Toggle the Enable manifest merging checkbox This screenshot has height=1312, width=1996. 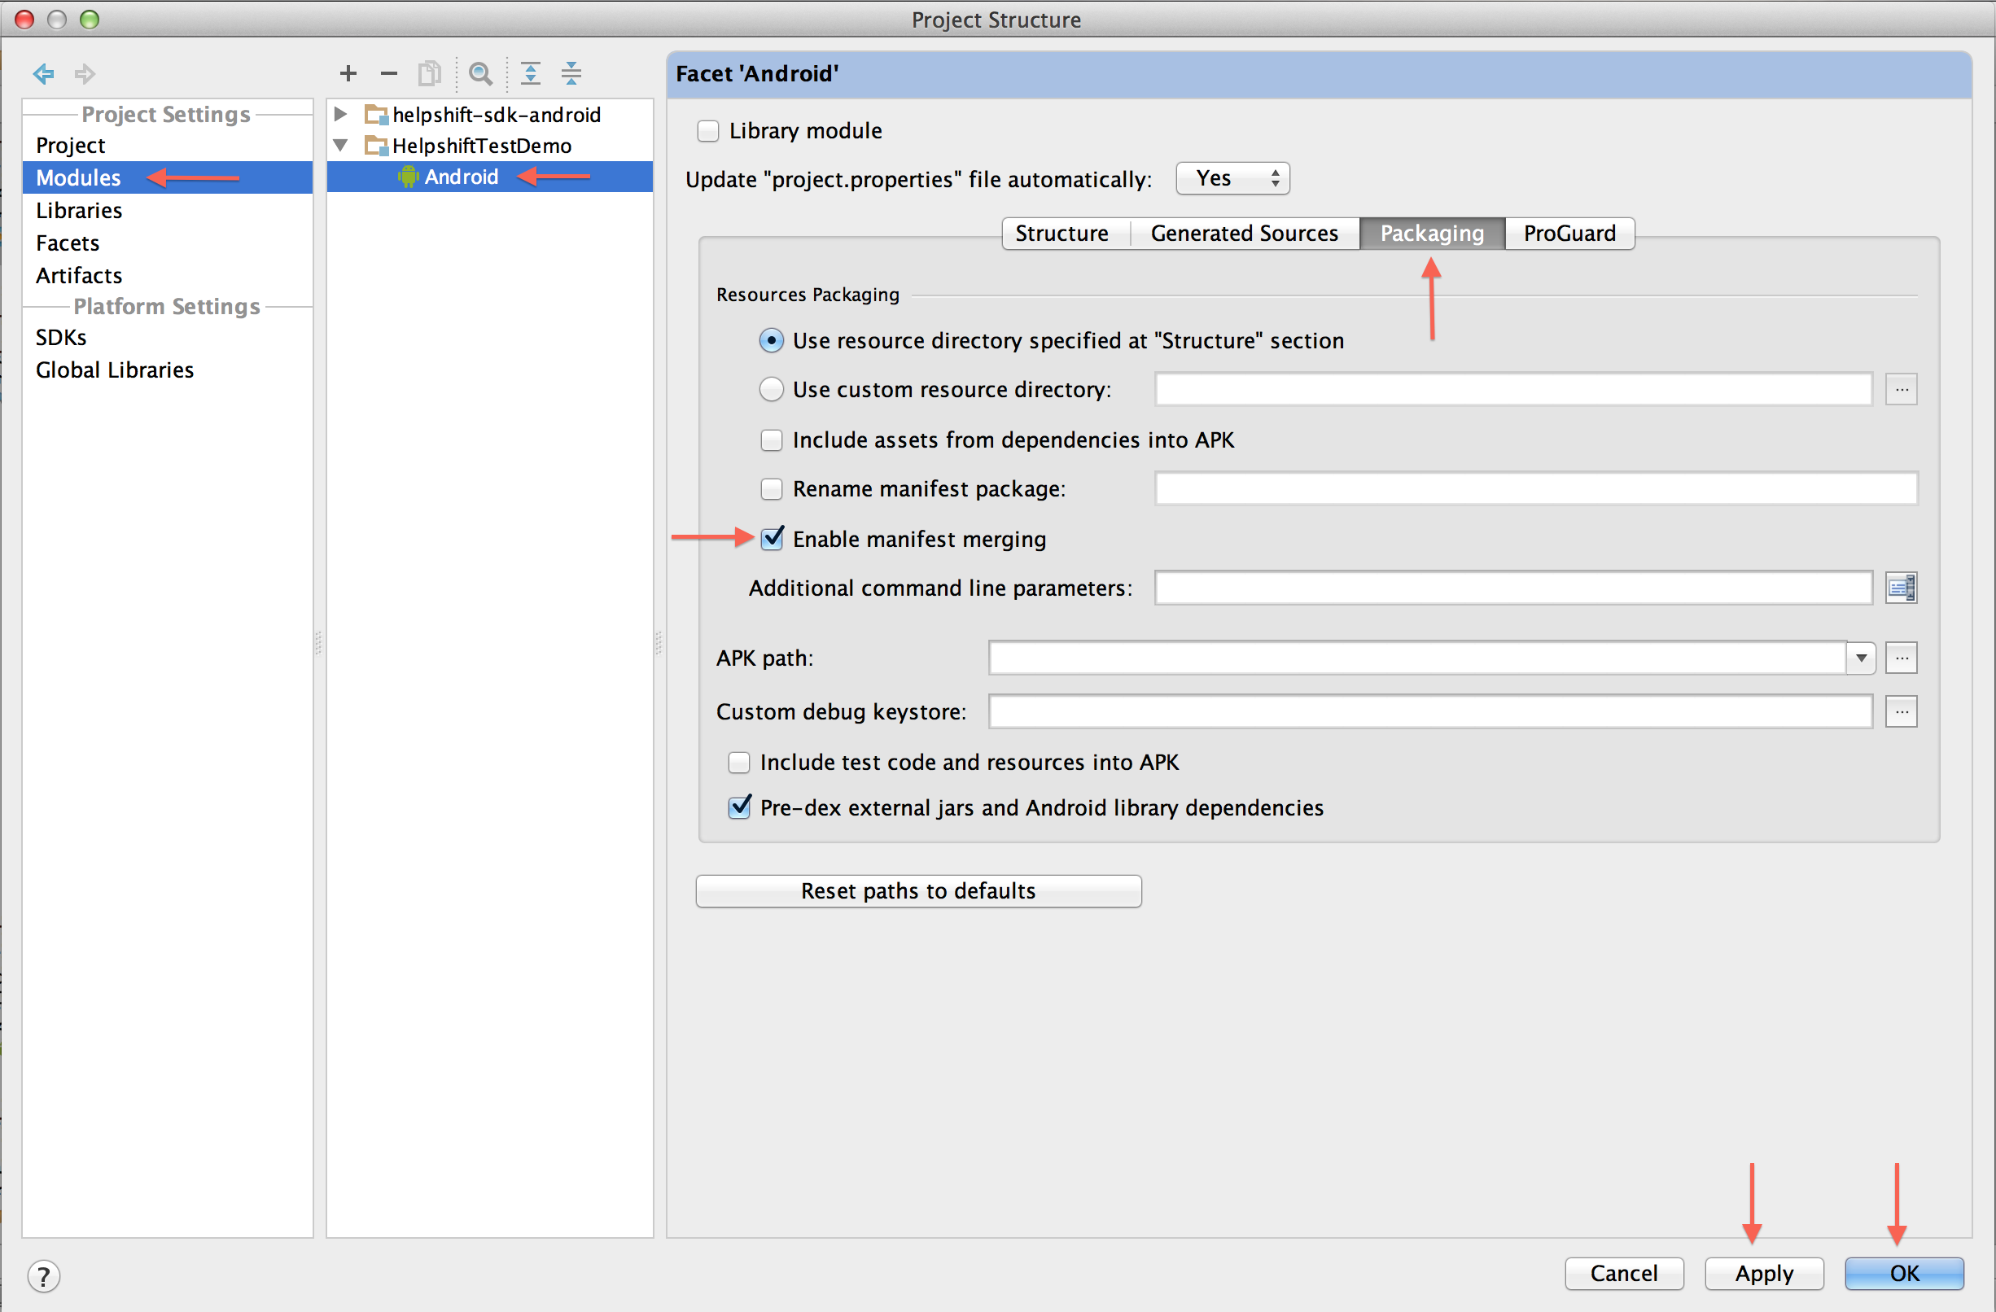pyautogui.click(x=768, y=539)
